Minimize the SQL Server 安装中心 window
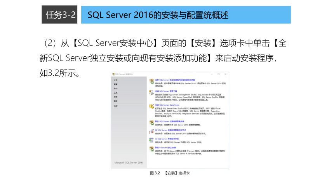The image size is (334, 188). (212, 74)
